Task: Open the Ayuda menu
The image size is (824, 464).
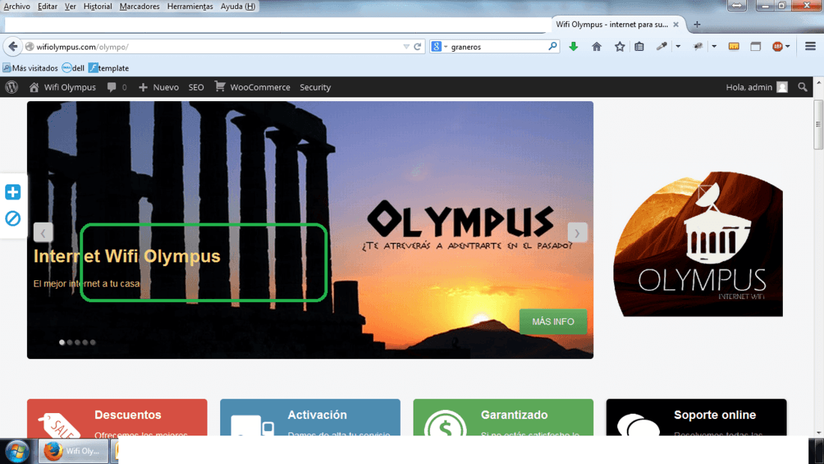Action: coord(237,6)
